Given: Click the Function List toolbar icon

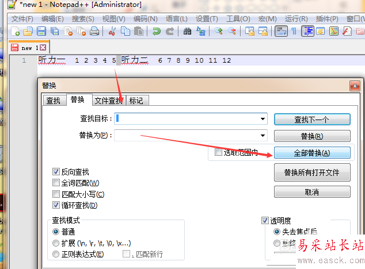Looking at the screenshot, I should [x=347, y=31].
